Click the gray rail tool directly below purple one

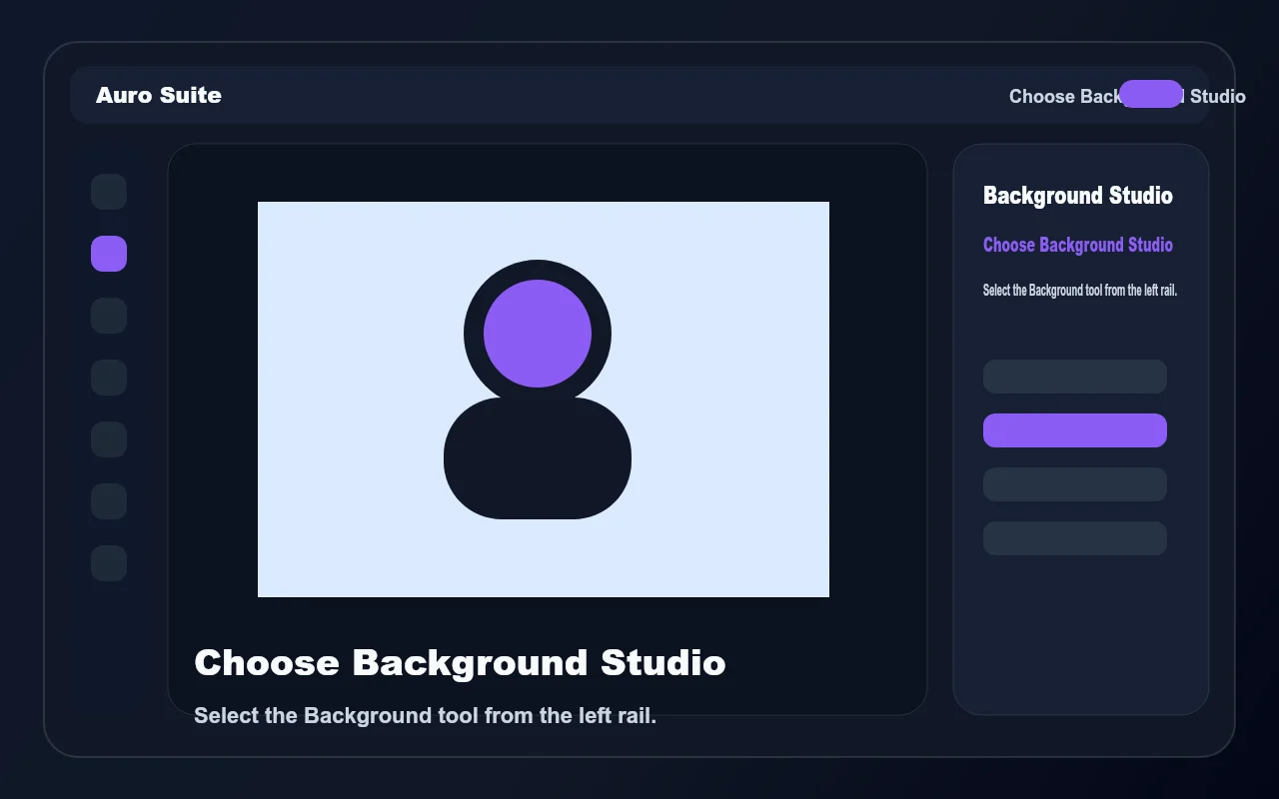tap(109, 316)
